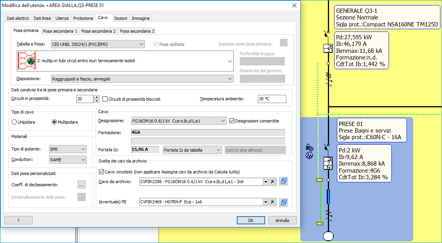The height and width of the screenshot is (243, 442).
Task: Close the Modifica dell'utenza dialog
Action: click(294, 5)
